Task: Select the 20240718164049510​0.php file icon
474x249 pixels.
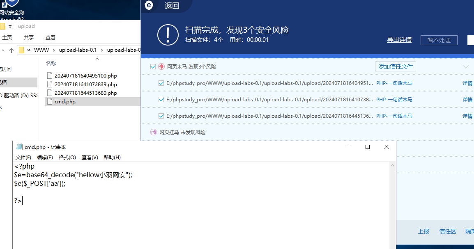Action: click(50, 75)
